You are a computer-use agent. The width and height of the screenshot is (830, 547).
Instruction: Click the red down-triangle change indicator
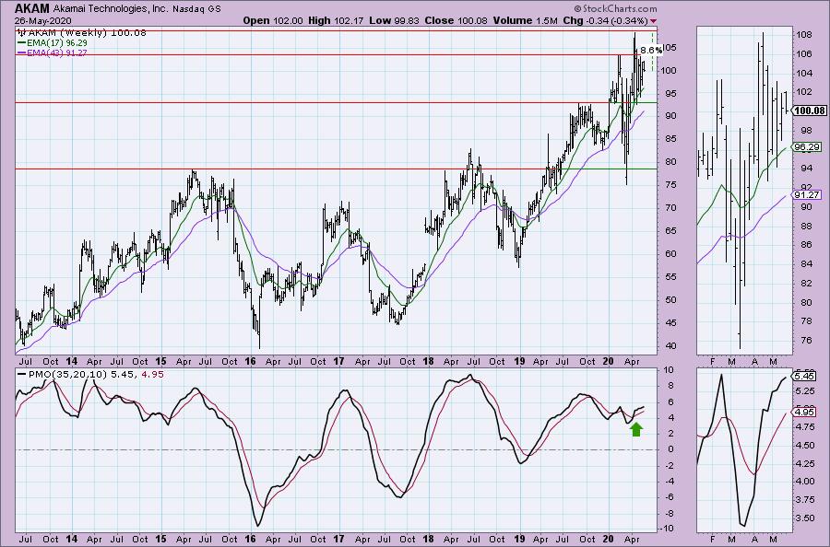pyautogui.click(x=653, y=21)
